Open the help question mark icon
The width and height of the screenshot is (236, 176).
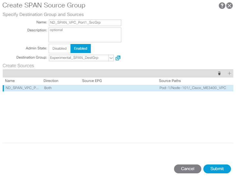[222, 6]
